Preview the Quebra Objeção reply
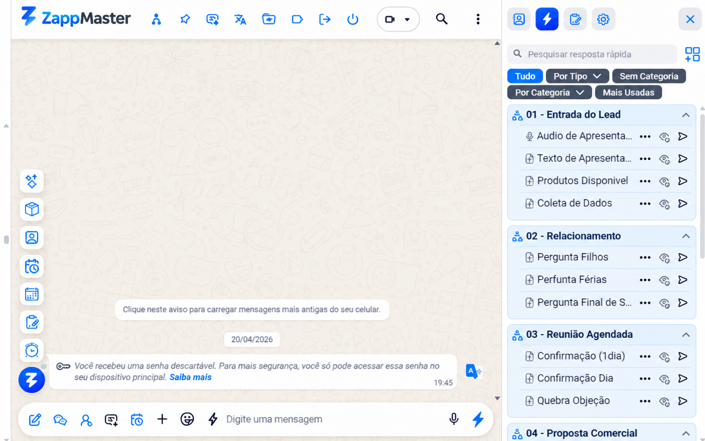Screen dimensions: 705x441 [x=664, y=401]
